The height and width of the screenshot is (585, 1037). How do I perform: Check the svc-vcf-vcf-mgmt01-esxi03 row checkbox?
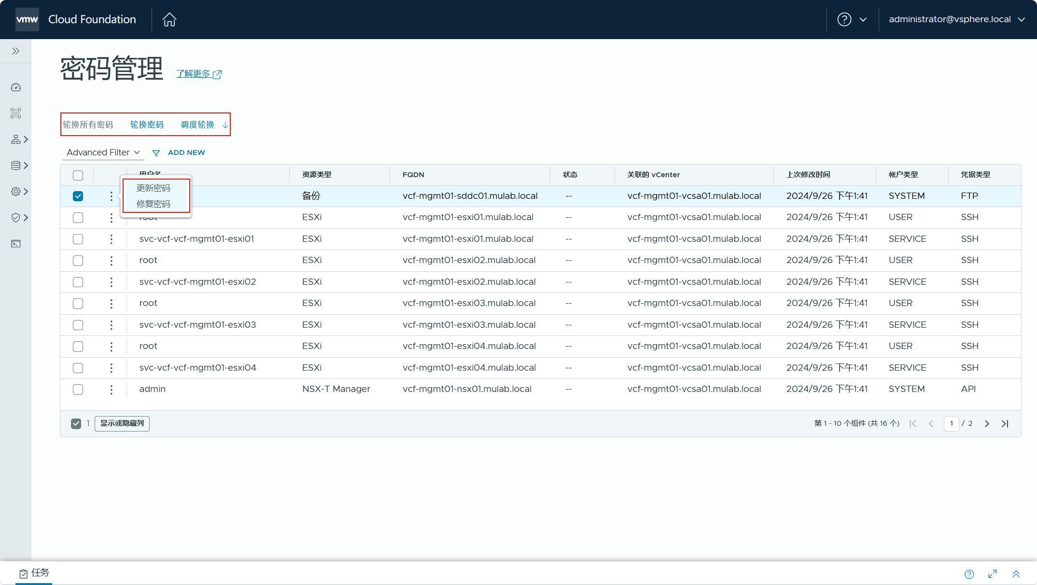[x=78, y=325]
